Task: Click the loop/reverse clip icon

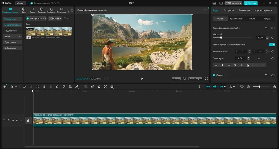Action: [x=70, y=87]
